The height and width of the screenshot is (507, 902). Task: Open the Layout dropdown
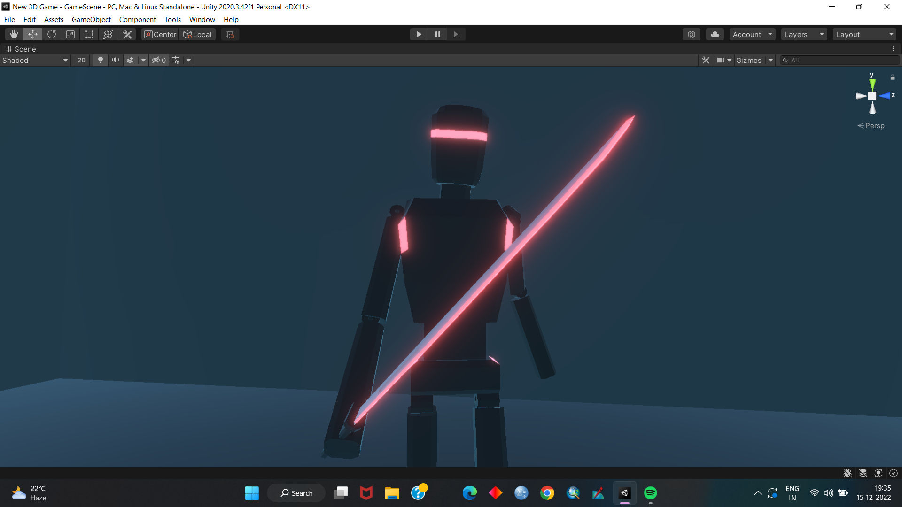click(864, 34)
